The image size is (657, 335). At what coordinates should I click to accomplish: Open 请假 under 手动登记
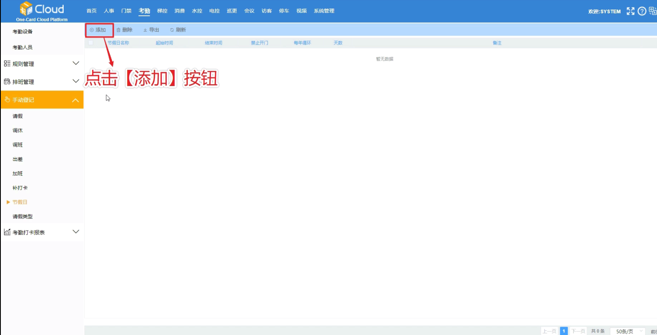coord(17,116)
